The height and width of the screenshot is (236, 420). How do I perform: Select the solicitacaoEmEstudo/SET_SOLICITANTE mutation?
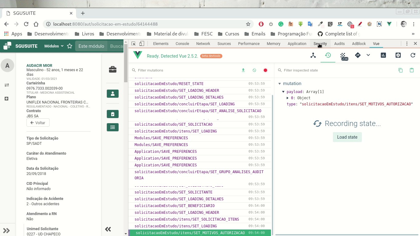point(200,192)
